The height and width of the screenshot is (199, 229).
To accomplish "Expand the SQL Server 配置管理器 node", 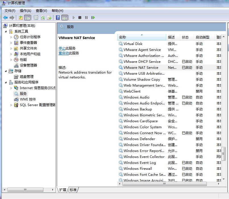I will [11, 105].
